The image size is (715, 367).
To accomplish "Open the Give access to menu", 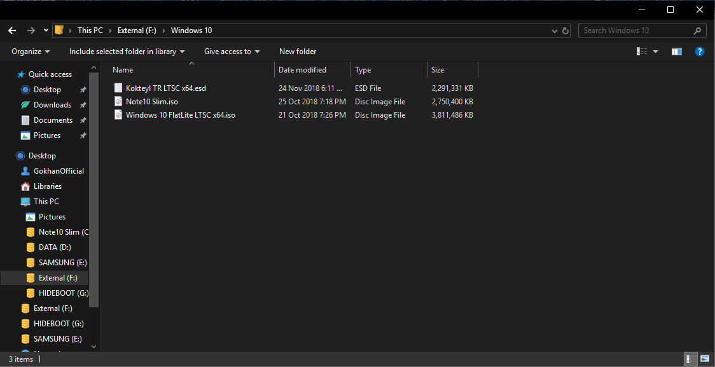I will tap(232, 52).
